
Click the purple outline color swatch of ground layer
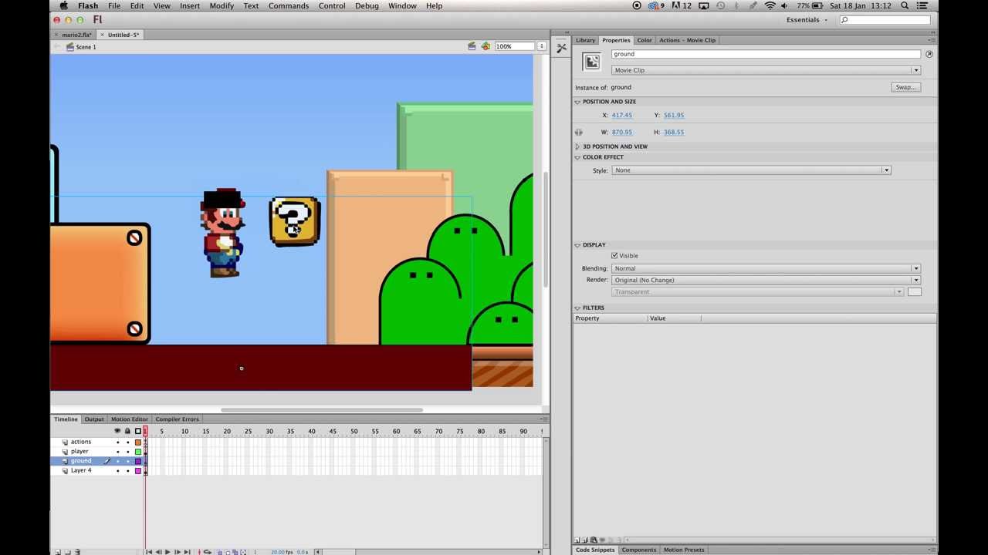[x=138, y=461]
